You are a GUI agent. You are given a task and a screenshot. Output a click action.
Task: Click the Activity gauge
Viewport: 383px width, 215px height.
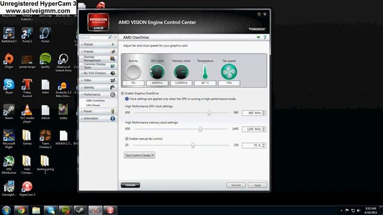pos(133,72)
